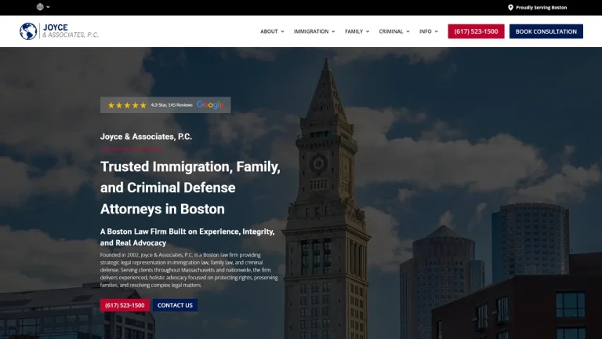Image resolution: width=602 pixels, height=339 pixels.
Task: Expand the Immigration dropdown chevron
Action: coord(333,31)
